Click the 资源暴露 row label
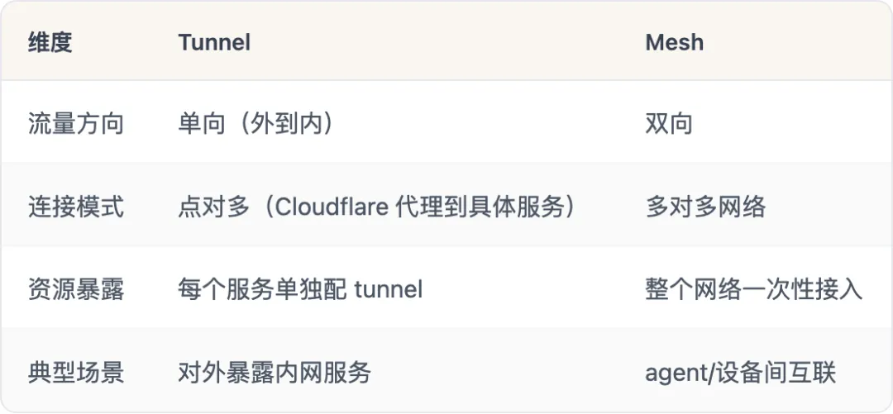This screenshot has height=414, width=893. 75,289
